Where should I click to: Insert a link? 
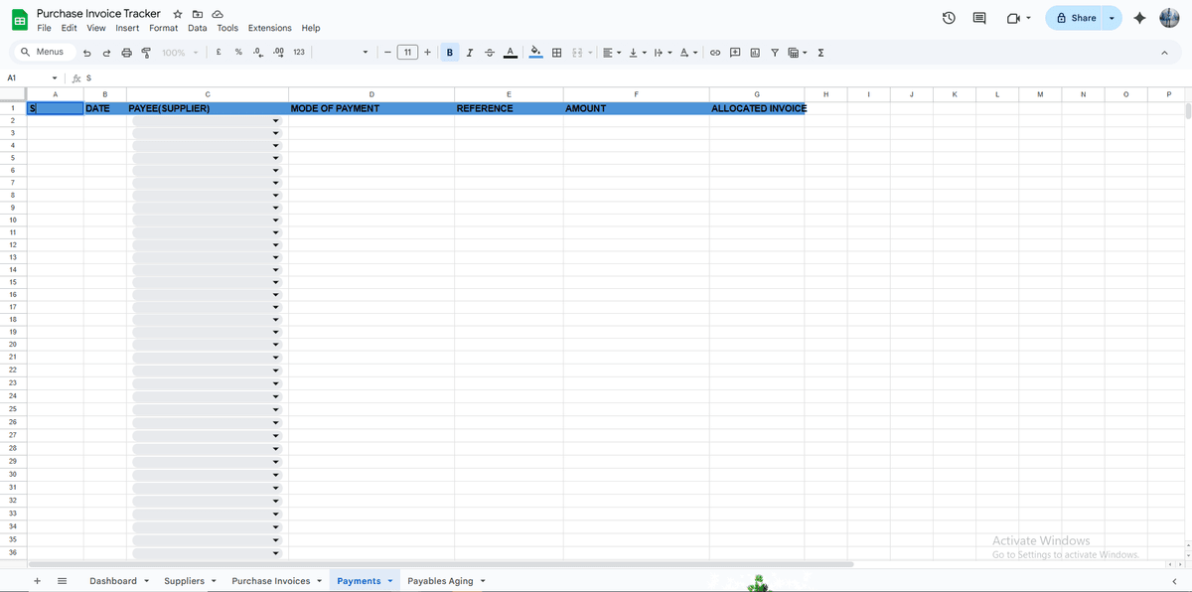[715, 53]
